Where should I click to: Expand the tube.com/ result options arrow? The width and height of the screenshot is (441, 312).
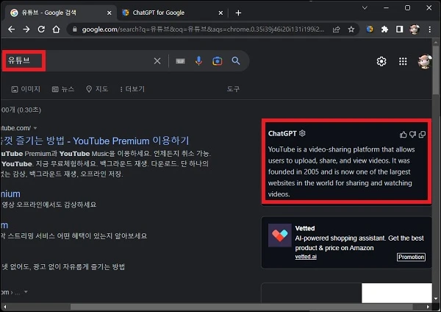point(35,128)
